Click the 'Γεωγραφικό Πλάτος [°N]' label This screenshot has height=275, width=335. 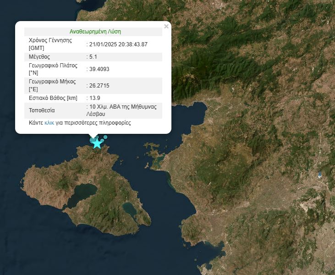[x=53, y=69]
